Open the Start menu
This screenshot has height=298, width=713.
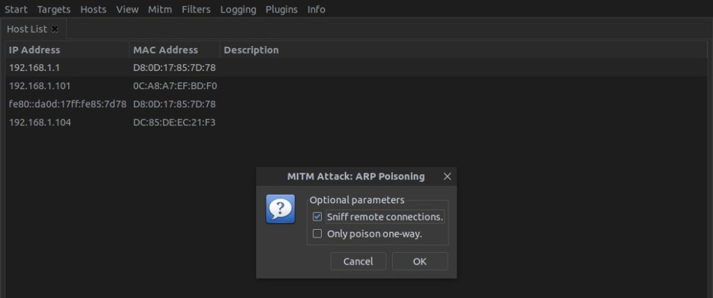point(16,10)
